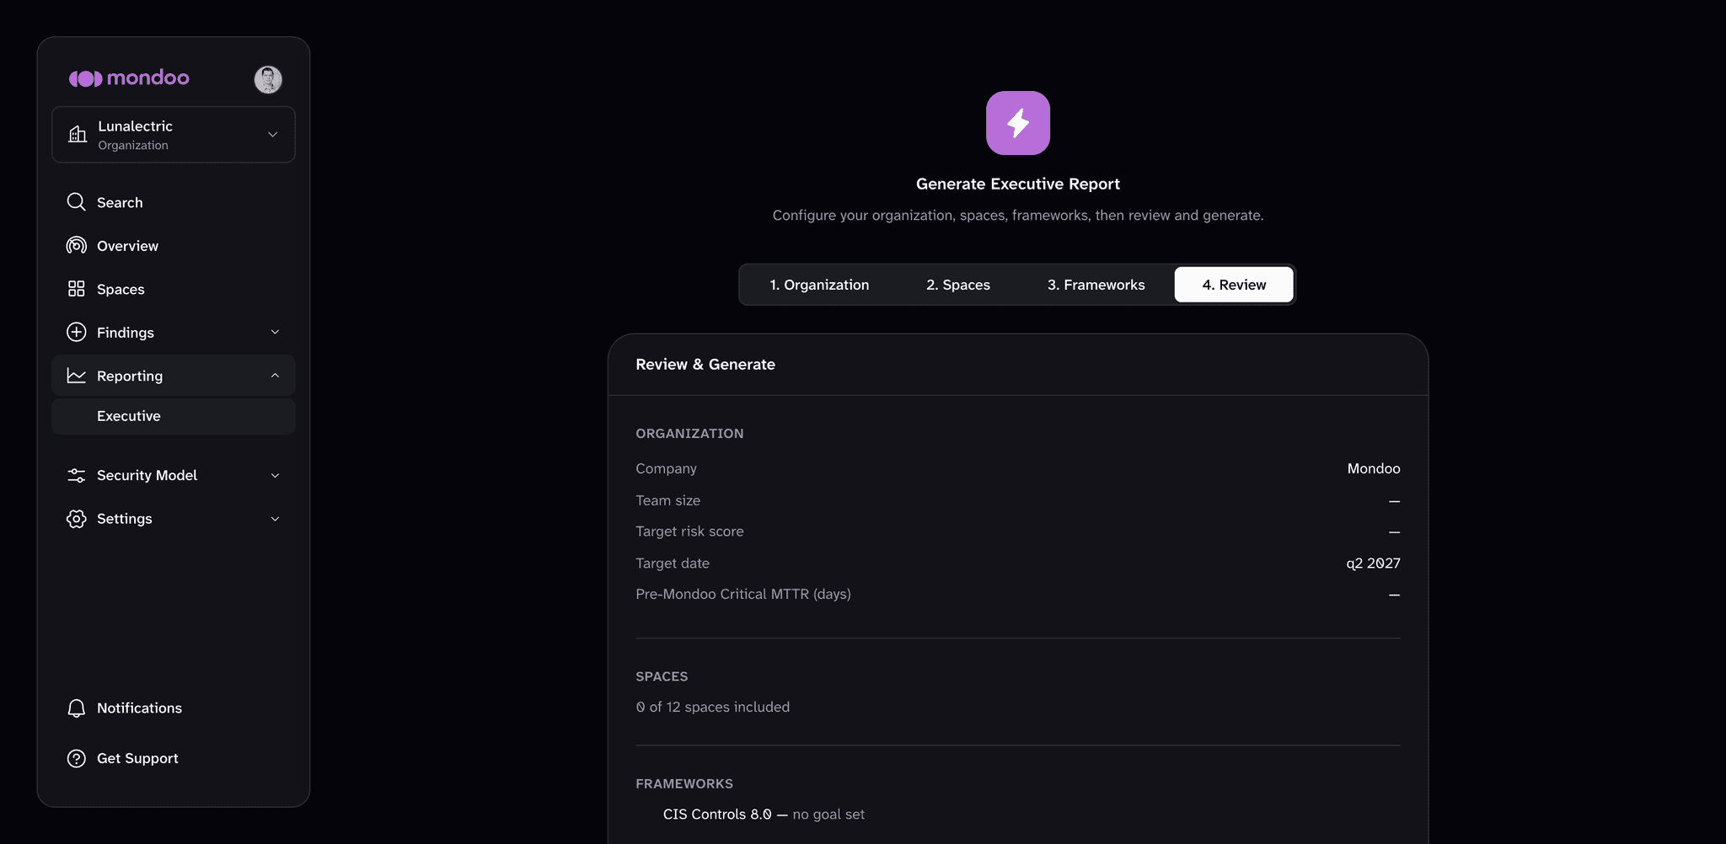Switch to the 1. Organization tab

click(x=819, y=285)
